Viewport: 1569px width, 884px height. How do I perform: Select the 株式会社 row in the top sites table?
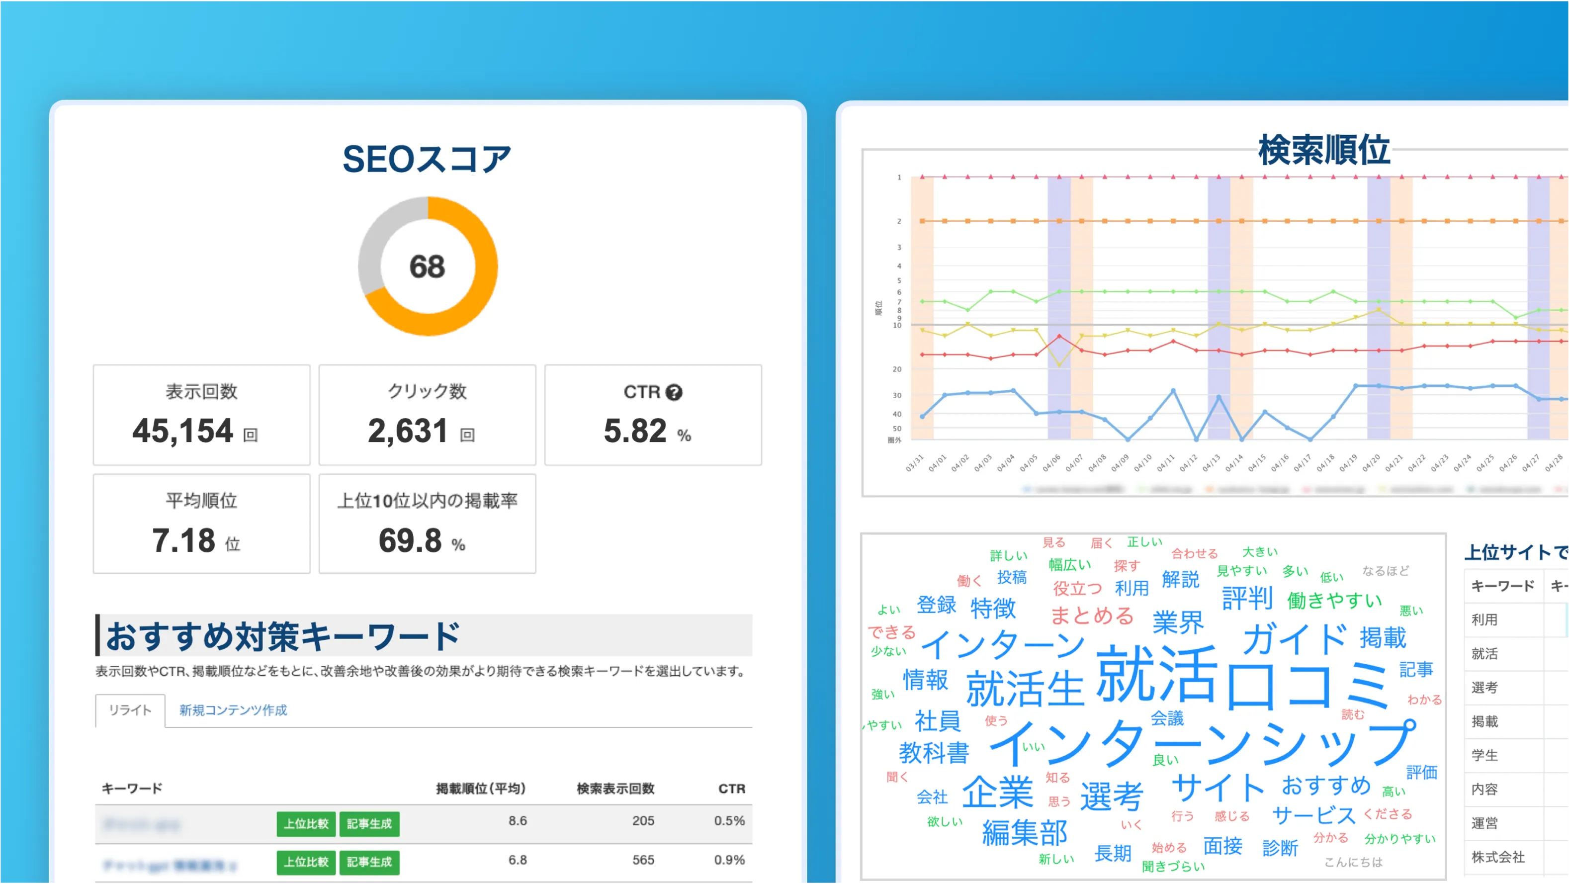[x=1498, y=857]
